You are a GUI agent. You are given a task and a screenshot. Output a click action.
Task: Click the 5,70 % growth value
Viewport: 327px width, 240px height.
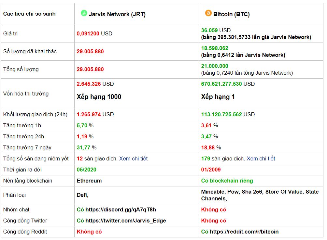(x=85, y=126)
